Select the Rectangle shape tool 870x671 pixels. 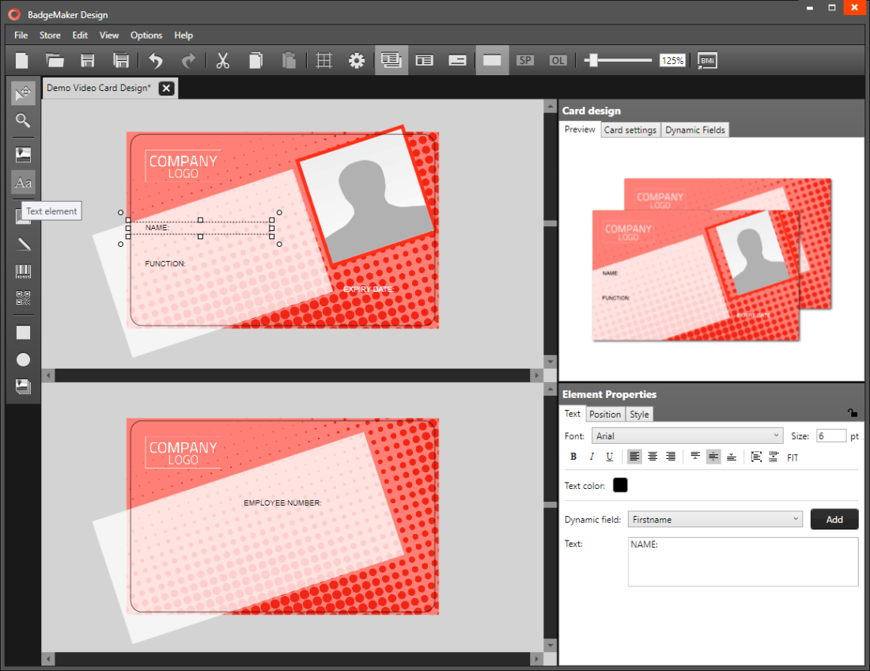(23, 332)
